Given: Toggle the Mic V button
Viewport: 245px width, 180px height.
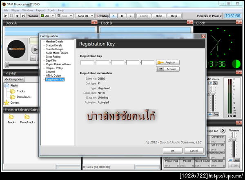Looking at the screenshot, I should [211, 83].
